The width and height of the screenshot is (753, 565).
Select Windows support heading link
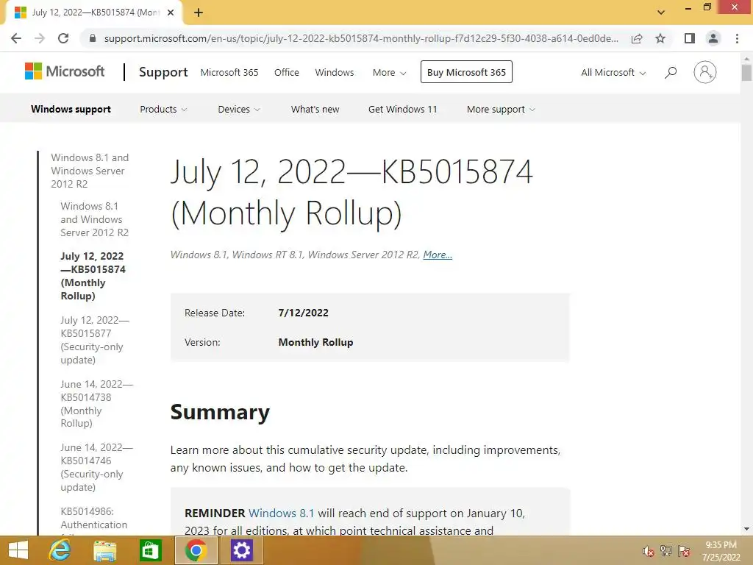pyautogui.click(x=71, y=110)
